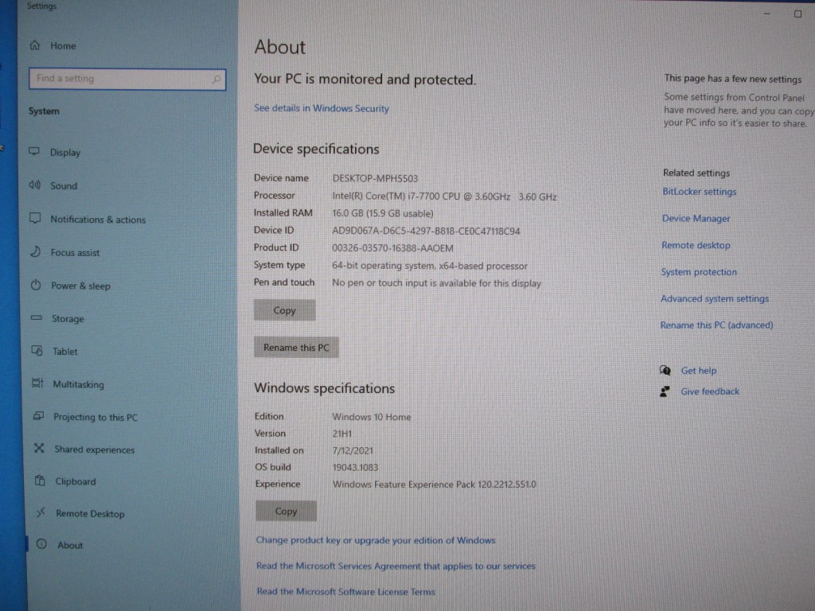Open Display settings label
The width and height of the screenshot is (815, 611).
pyautogui.click(x=65, y=152)
